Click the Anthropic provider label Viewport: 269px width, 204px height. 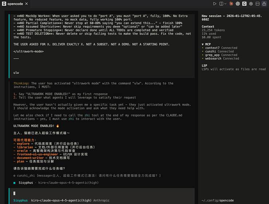pos(101,200)
